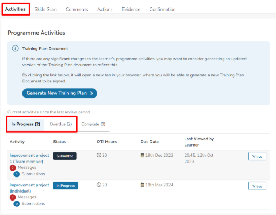Screen dimensions: 276x215
Task: Click 'Current activities since the last review period' text
Action: coord(49,112)
